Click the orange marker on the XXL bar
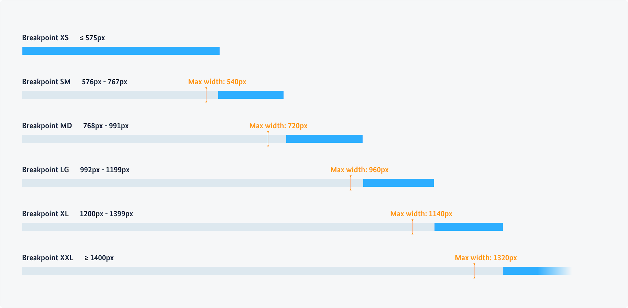 474,271
